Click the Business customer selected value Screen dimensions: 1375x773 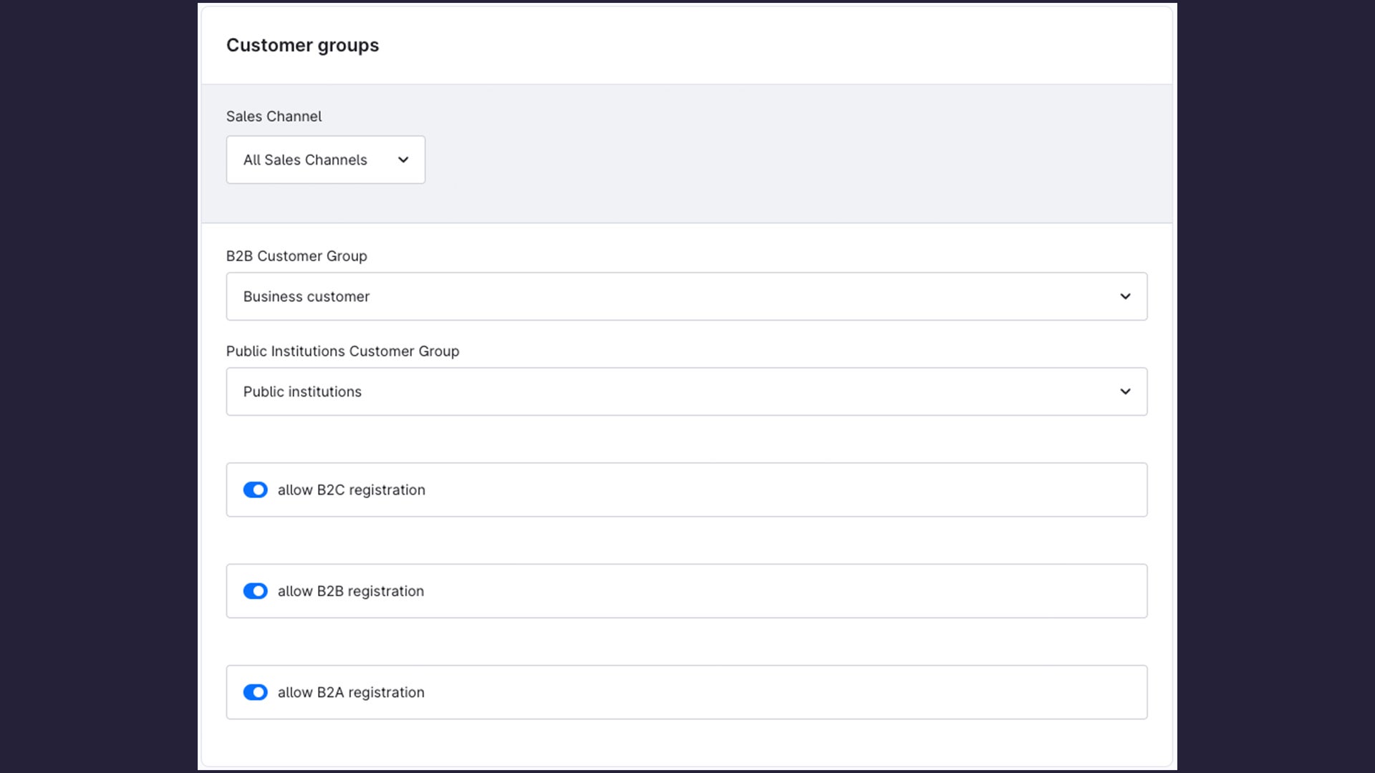(306, 296)
